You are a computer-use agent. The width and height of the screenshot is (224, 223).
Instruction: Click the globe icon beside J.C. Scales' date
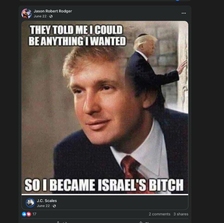point(54,206)
